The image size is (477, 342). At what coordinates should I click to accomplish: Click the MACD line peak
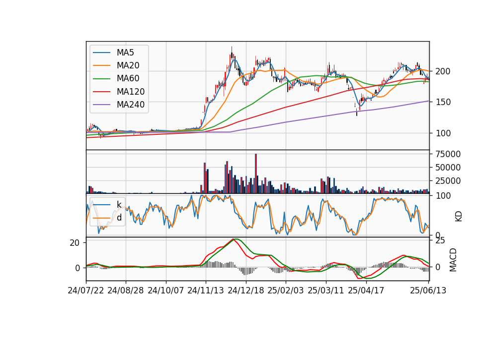[x=234, y=239]
